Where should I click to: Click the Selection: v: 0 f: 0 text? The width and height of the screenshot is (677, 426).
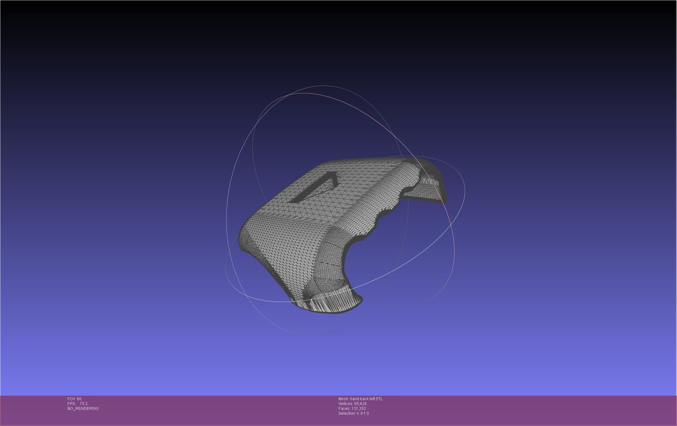(353, 413)
